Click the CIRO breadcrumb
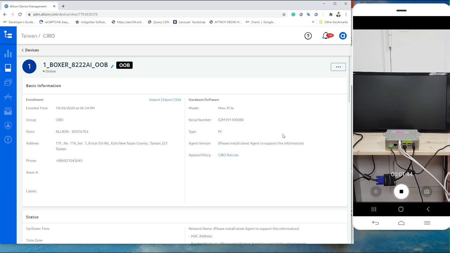 point(49,36)
